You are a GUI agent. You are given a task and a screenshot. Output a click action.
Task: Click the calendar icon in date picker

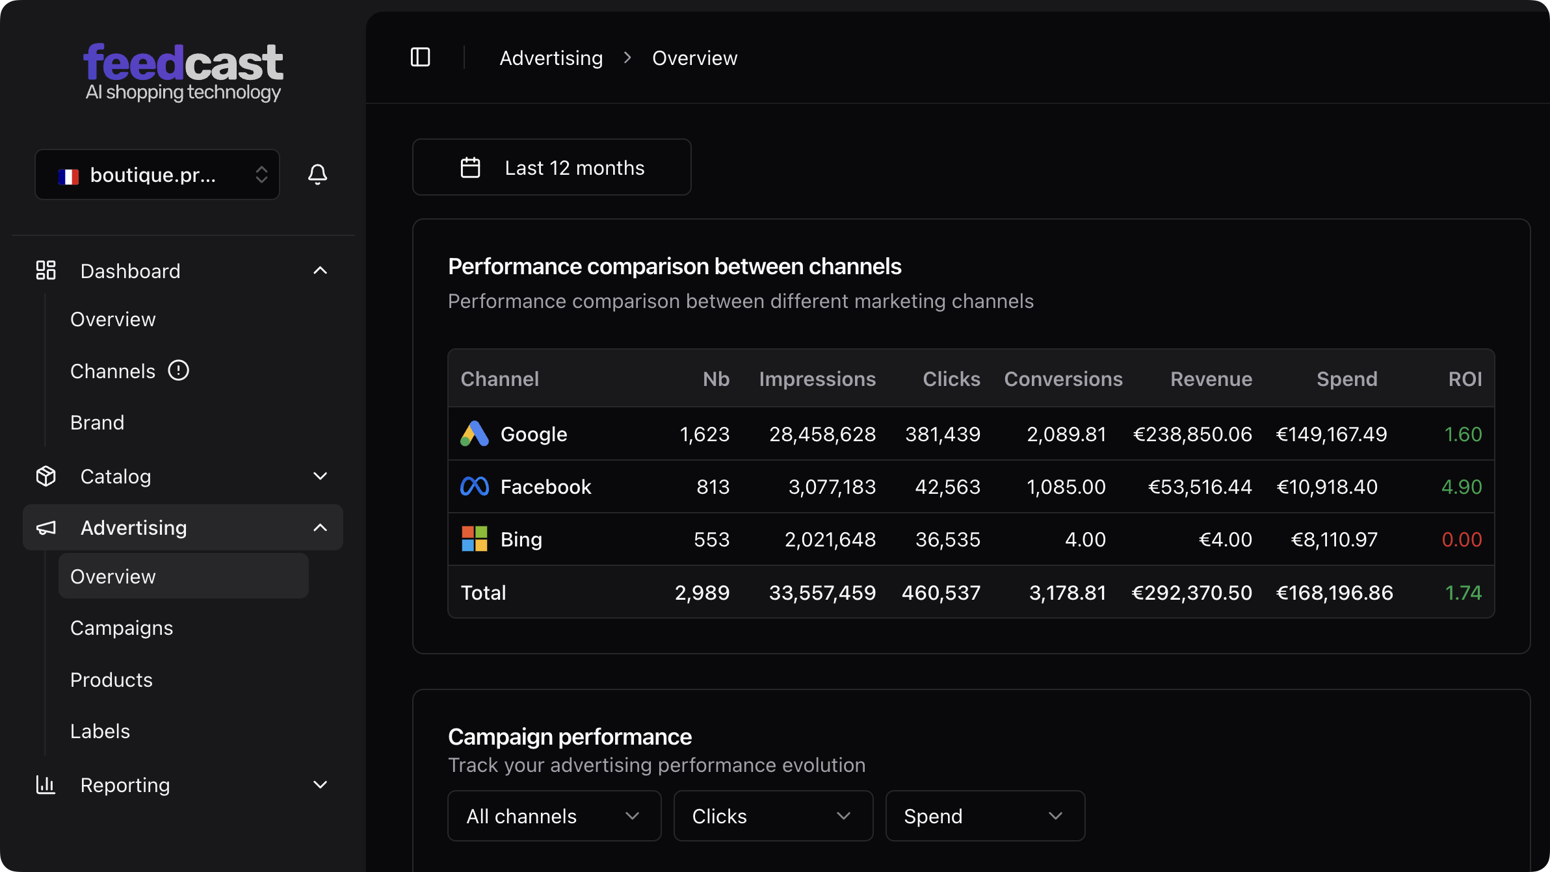pos(470,168)
